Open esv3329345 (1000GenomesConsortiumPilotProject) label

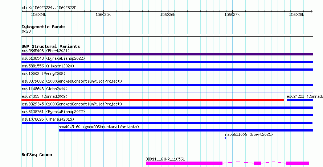(x=72, y=104)
